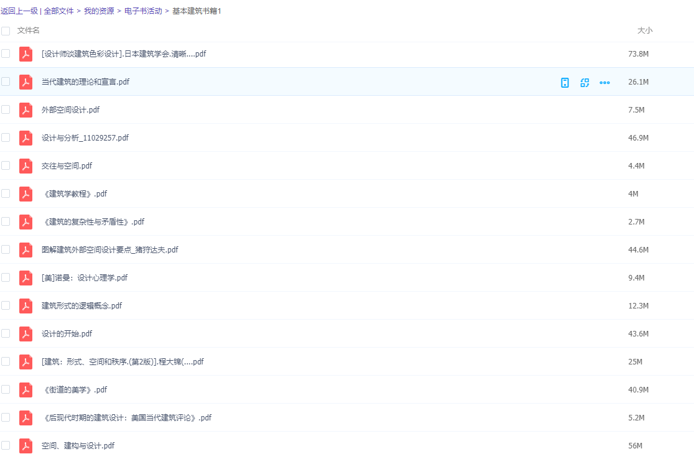The height and width of the screenshot is (459, 694).
Task: Check the box for 空间、建构与设计.pdf
Action: tap(6, 445)
